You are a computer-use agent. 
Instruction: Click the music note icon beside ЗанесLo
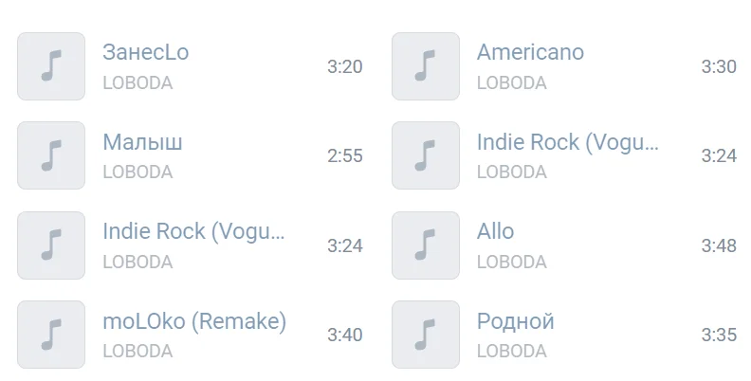(x=51, y=66)
